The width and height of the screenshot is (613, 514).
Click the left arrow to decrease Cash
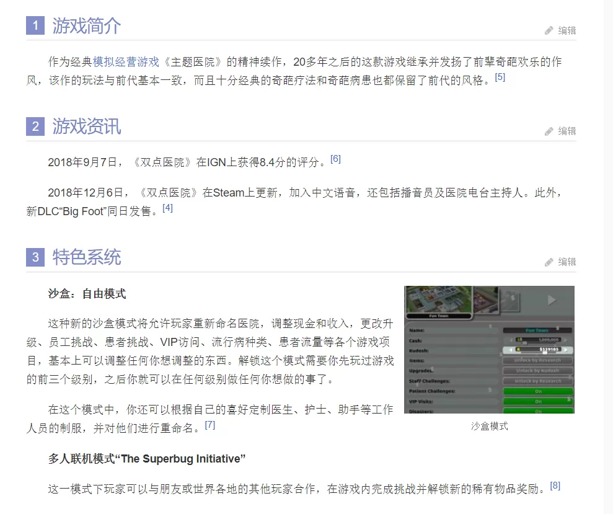coord(511,340)
